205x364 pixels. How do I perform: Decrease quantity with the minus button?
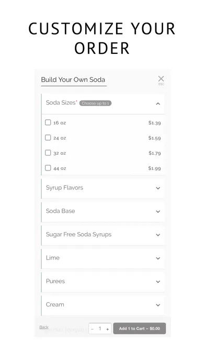click(x=92, y=329)
